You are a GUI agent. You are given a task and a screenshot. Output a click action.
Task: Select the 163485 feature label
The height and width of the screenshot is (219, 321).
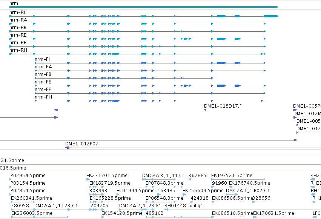166,191
